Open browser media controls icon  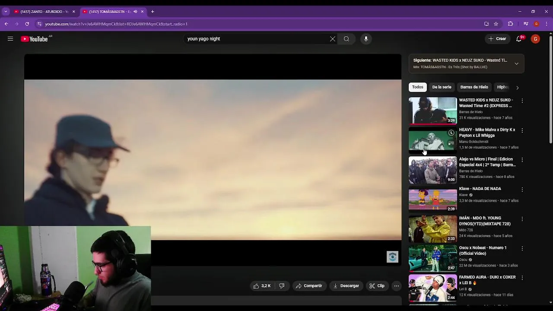[x=526, y=24]
